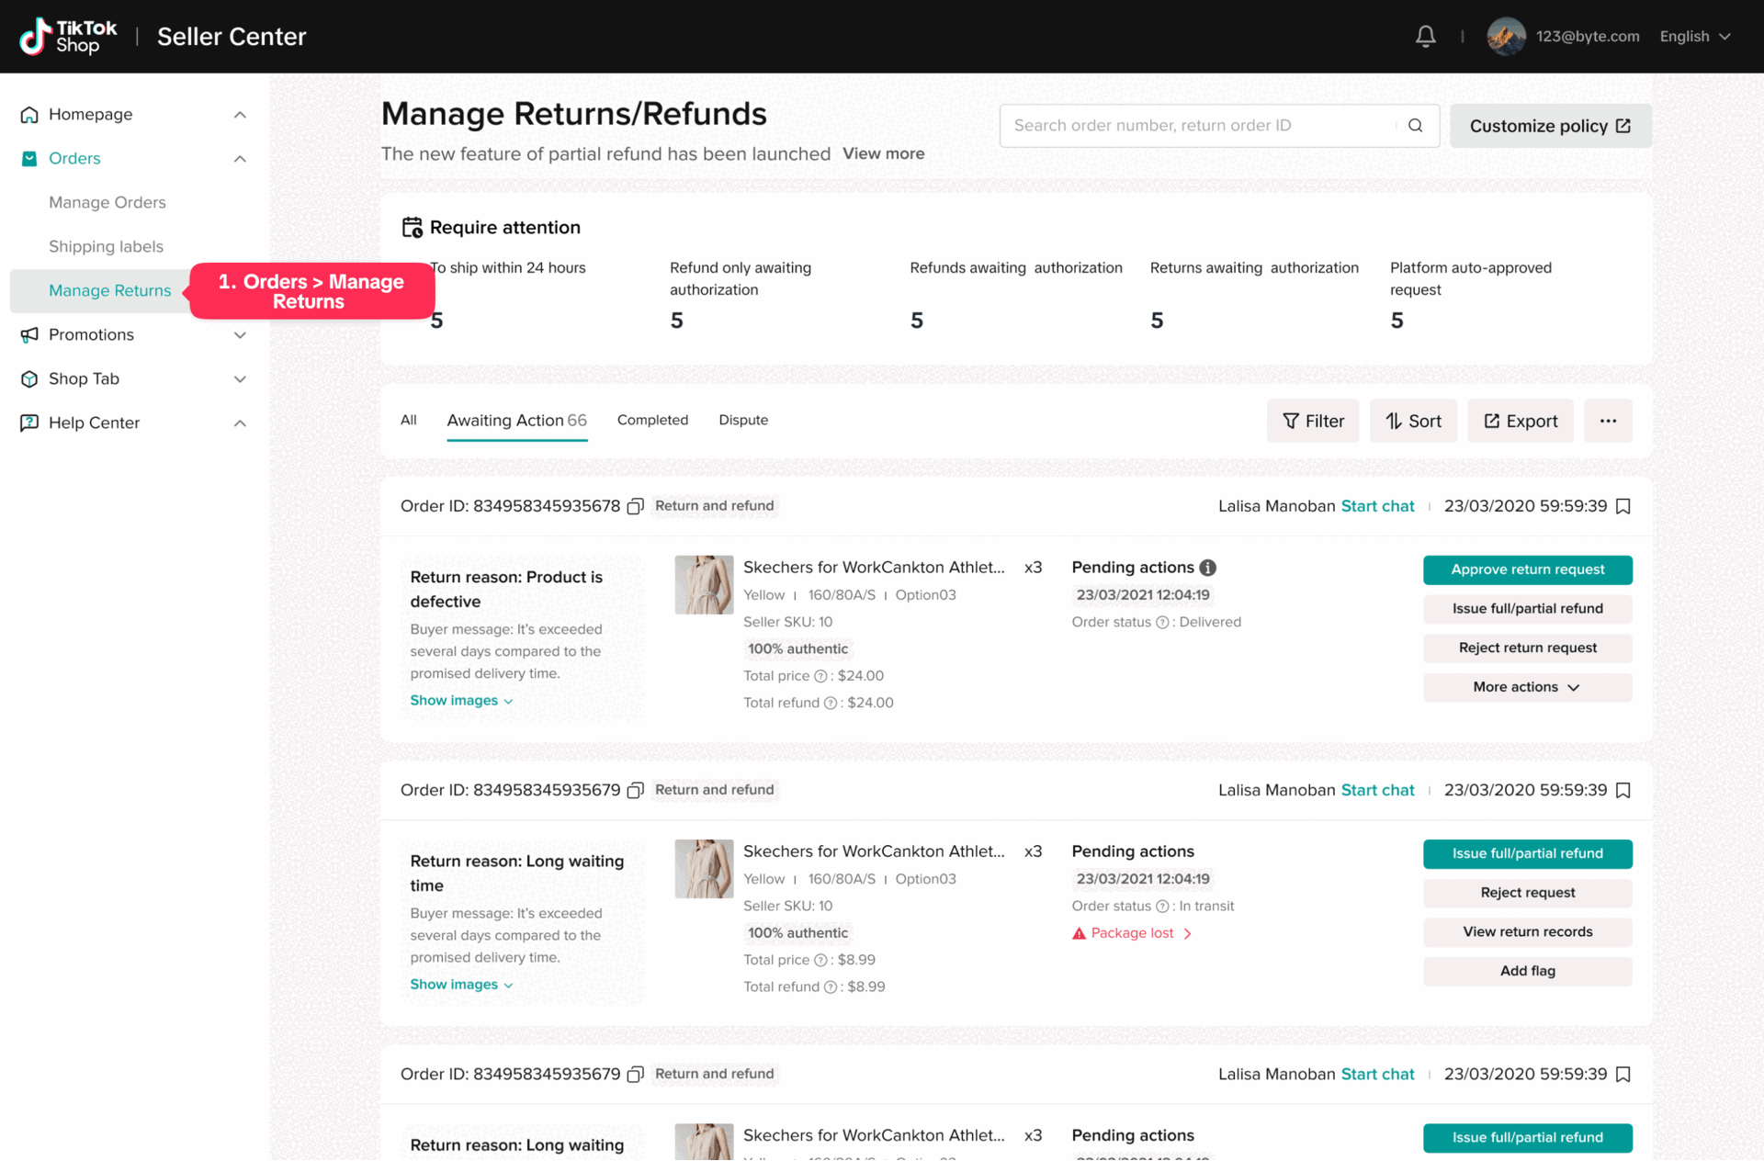Click Start chat link for first order
Image resolution: width=1764 pixels, height=1161 pixels.
click(1377, 506)
